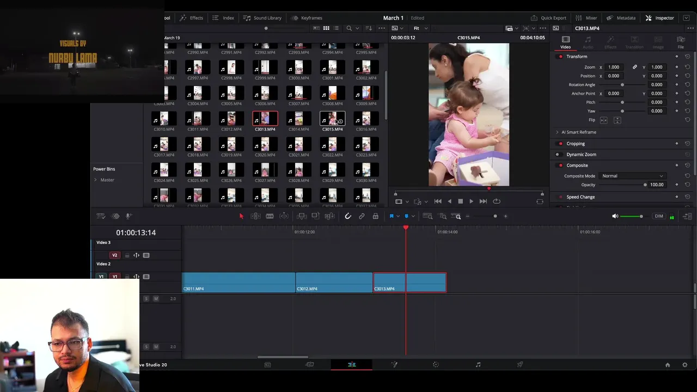Activate Trim Edit Mode tool
This screenshot has width=697, height=392.
coord(255,216)
